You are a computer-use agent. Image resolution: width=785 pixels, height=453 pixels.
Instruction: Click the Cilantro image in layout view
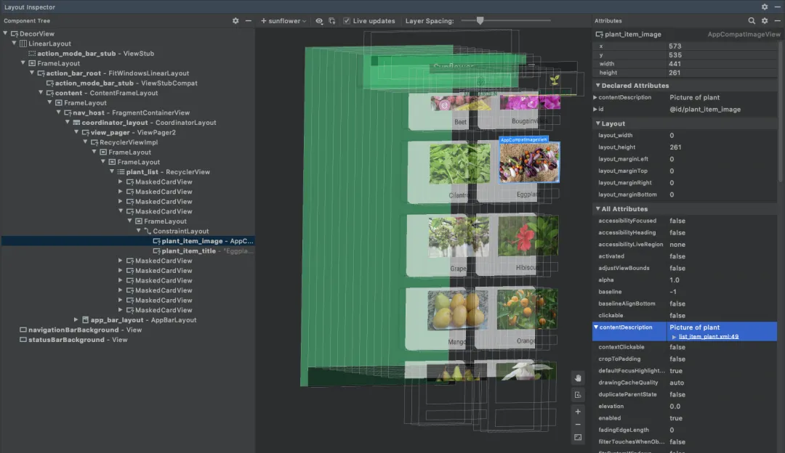459,163
